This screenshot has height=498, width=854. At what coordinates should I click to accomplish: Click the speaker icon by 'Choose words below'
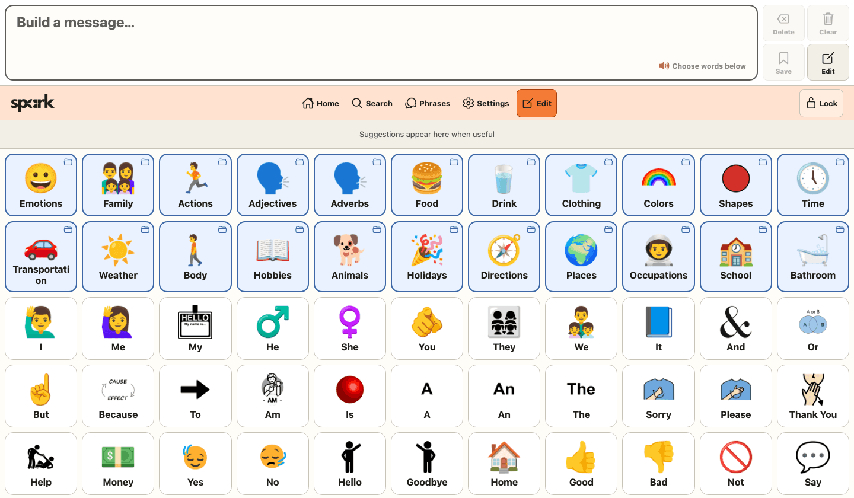click(664, 66)
